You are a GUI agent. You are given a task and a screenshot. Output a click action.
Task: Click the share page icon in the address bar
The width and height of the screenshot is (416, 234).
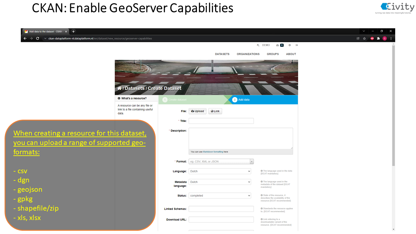358,38
